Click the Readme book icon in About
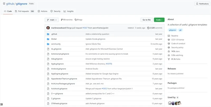211x107 pixels. (169, 36)
